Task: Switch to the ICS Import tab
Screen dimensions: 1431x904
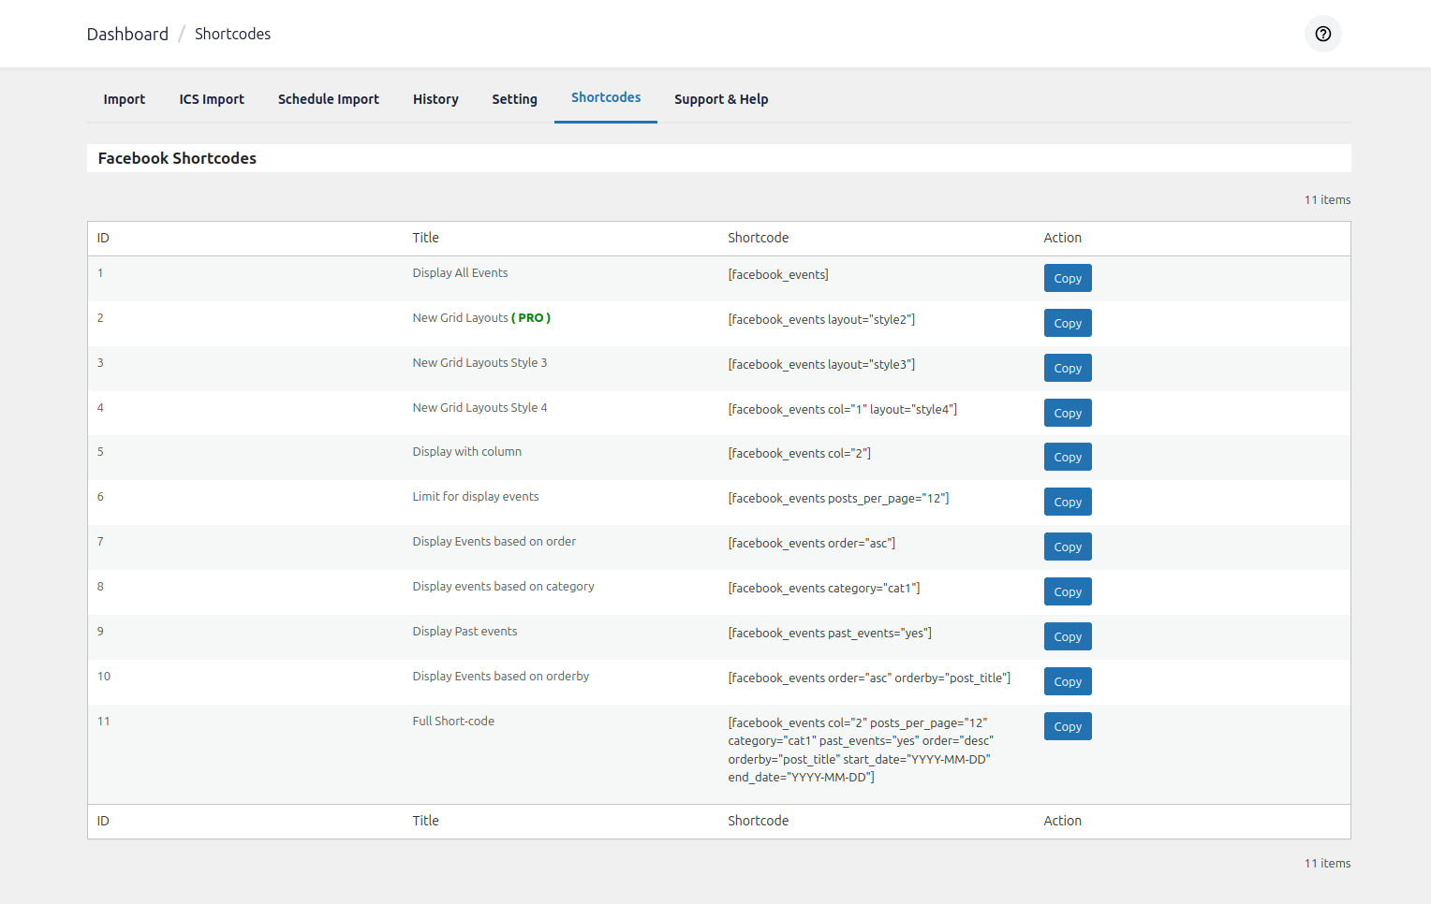Action: click(x=212, y=99)
